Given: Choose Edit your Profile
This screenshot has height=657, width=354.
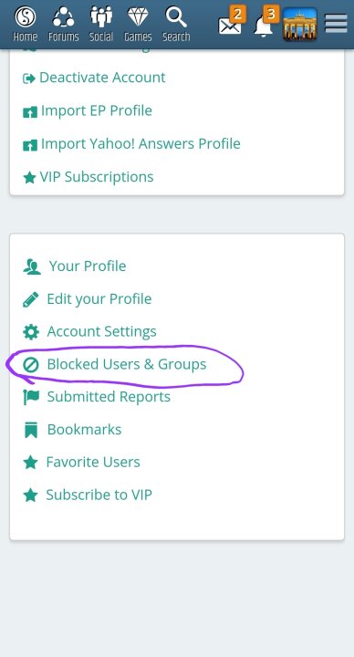Looking at the screenshot, I should coord(88,298).
